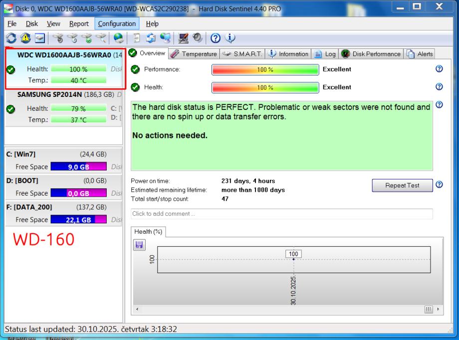Click the Repeat Test button
459x340 pixels.
point(402,185)
